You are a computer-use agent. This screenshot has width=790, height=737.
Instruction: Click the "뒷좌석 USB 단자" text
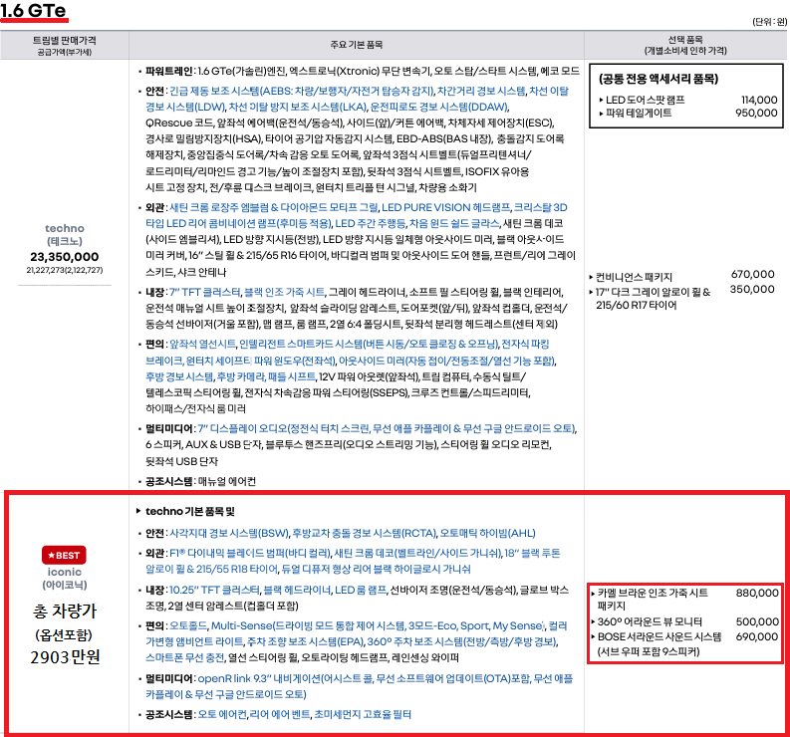tap(181, 461)
